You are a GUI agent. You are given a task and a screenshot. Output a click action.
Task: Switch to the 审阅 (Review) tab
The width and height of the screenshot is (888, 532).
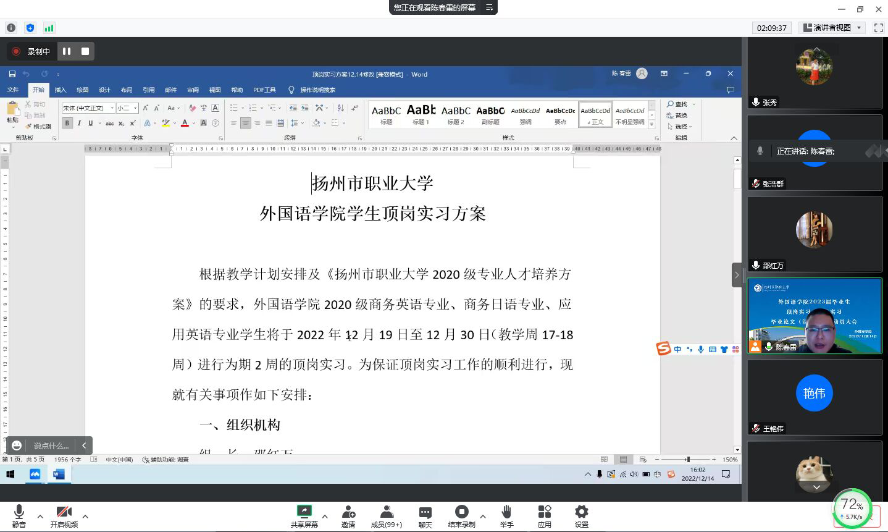(x=193, y=90)
